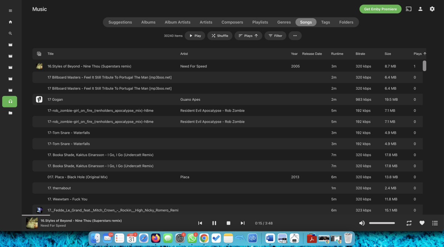Click the Guano Apes 17 Gogan album thumbnail
Viewport: 444px width, 247px height.
point(39,99)
